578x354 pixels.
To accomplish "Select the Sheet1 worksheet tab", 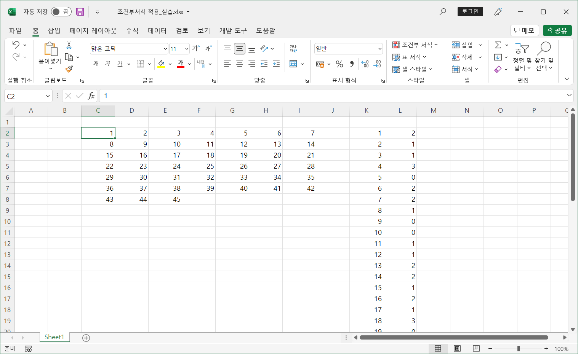I will (54, 337).
